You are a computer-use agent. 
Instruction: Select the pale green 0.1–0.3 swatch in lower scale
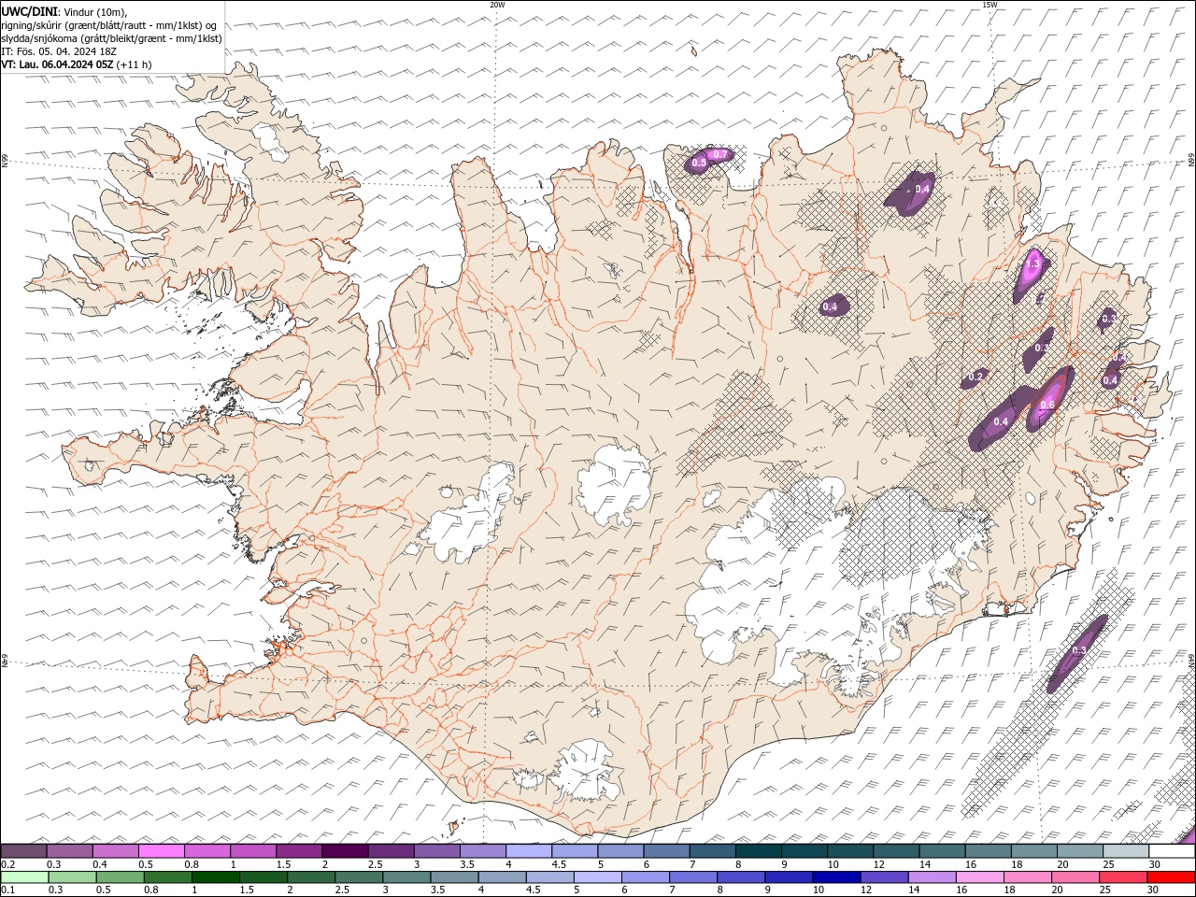click(x=24, y=877)
